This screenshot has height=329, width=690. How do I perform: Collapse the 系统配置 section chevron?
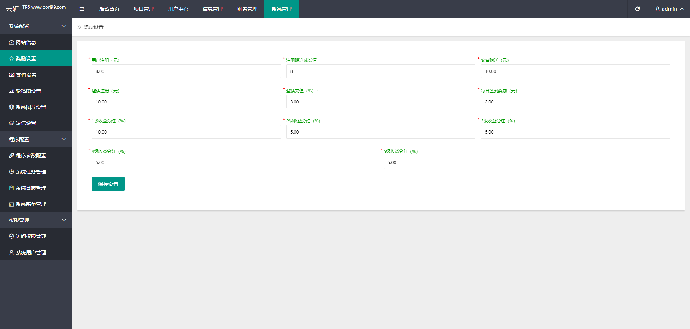coord(64,26)
